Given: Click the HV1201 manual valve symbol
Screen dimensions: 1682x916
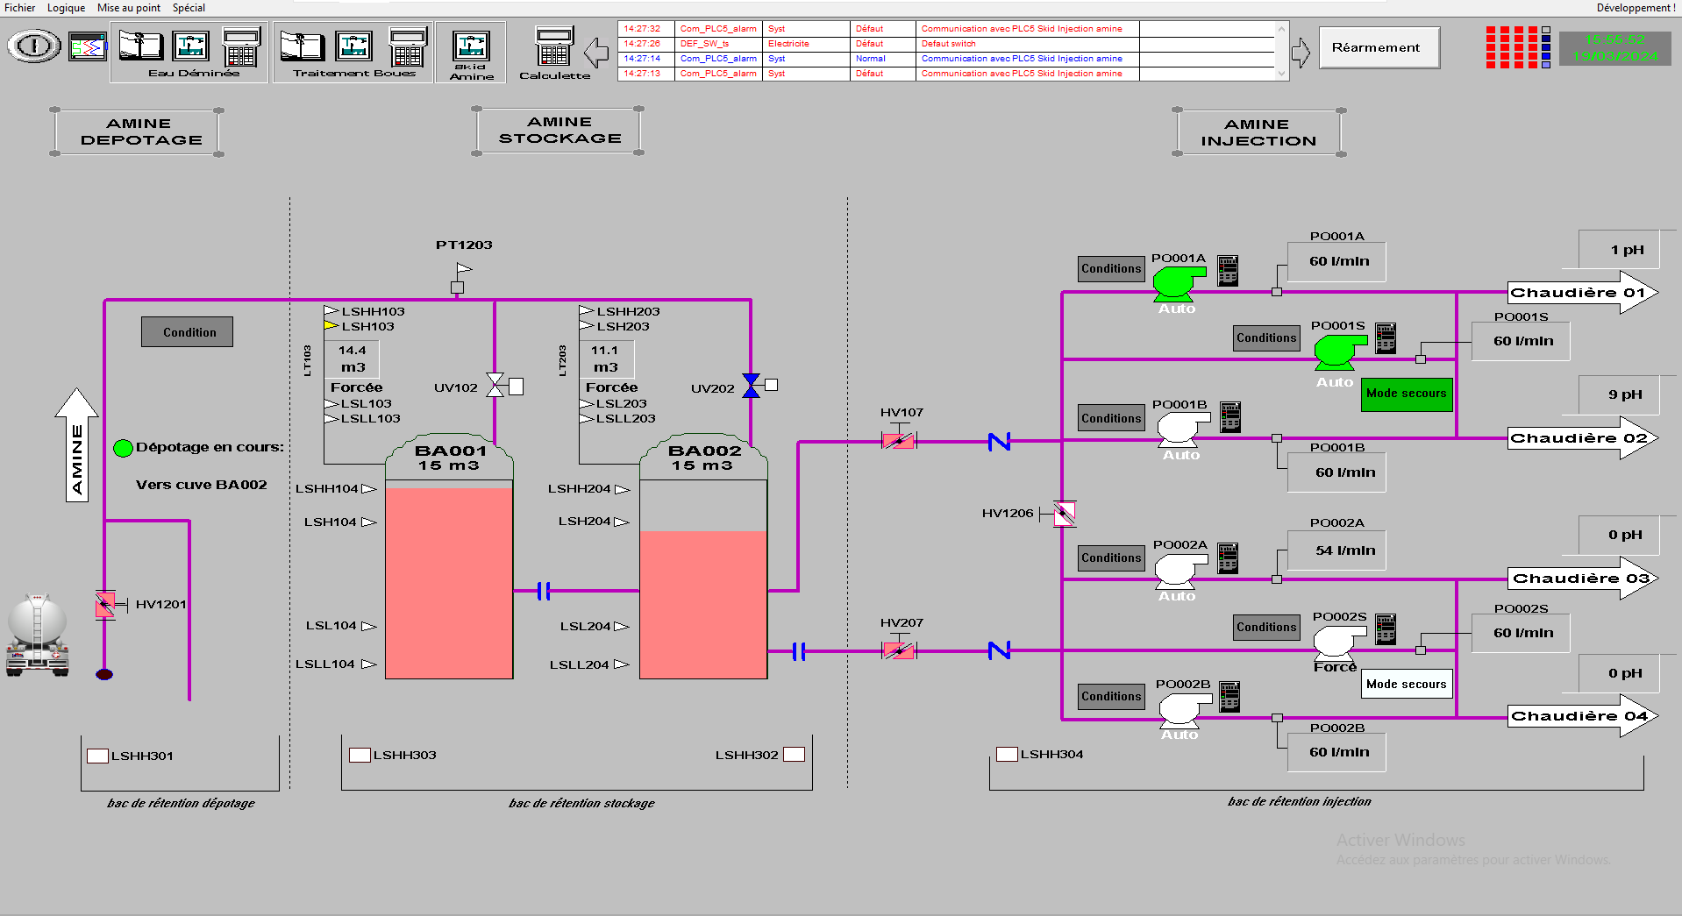Looking at the screenshot, I should pos(105,604).
